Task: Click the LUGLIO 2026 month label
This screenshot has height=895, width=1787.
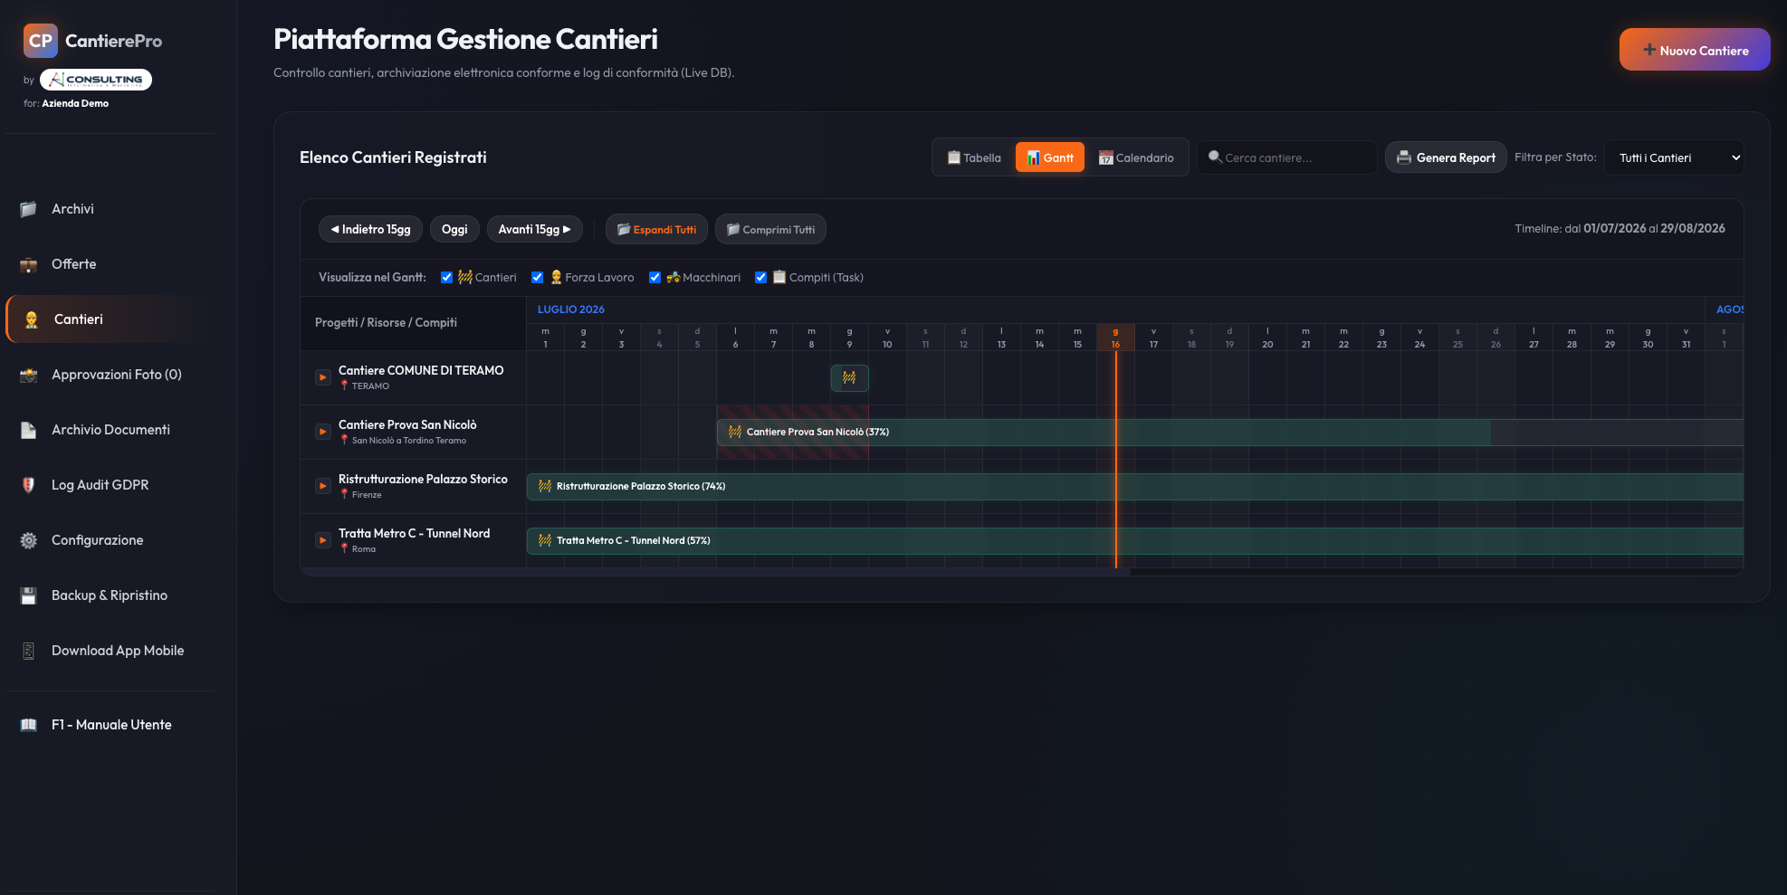Action: (x=571, y=309)
